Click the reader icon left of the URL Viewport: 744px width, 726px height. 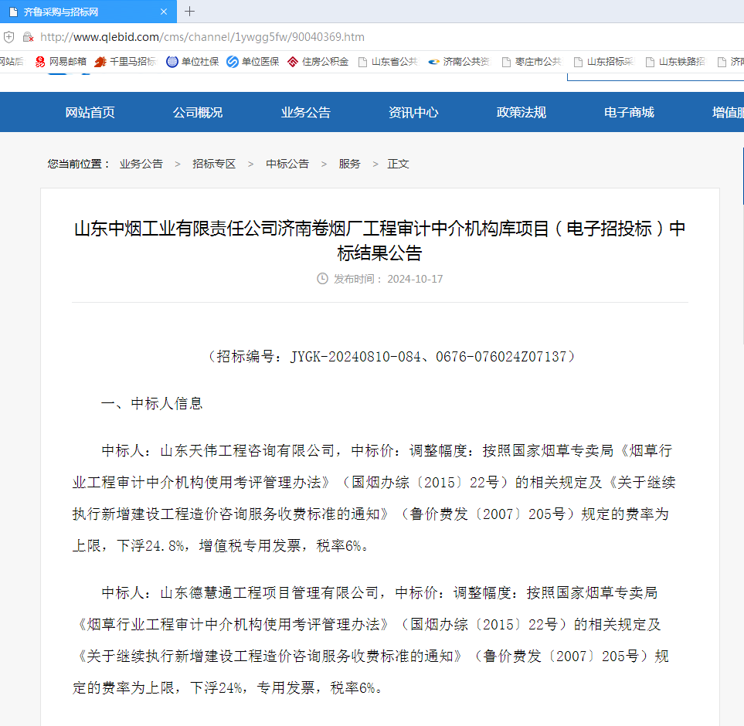click(x=8, y=36)
